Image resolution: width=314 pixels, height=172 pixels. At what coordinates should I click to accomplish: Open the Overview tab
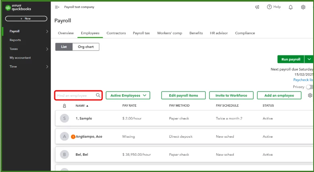pos(66,33)
